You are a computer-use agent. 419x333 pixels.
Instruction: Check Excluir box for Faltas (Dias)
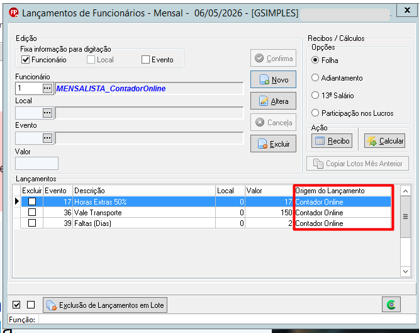tap(32, 223)
